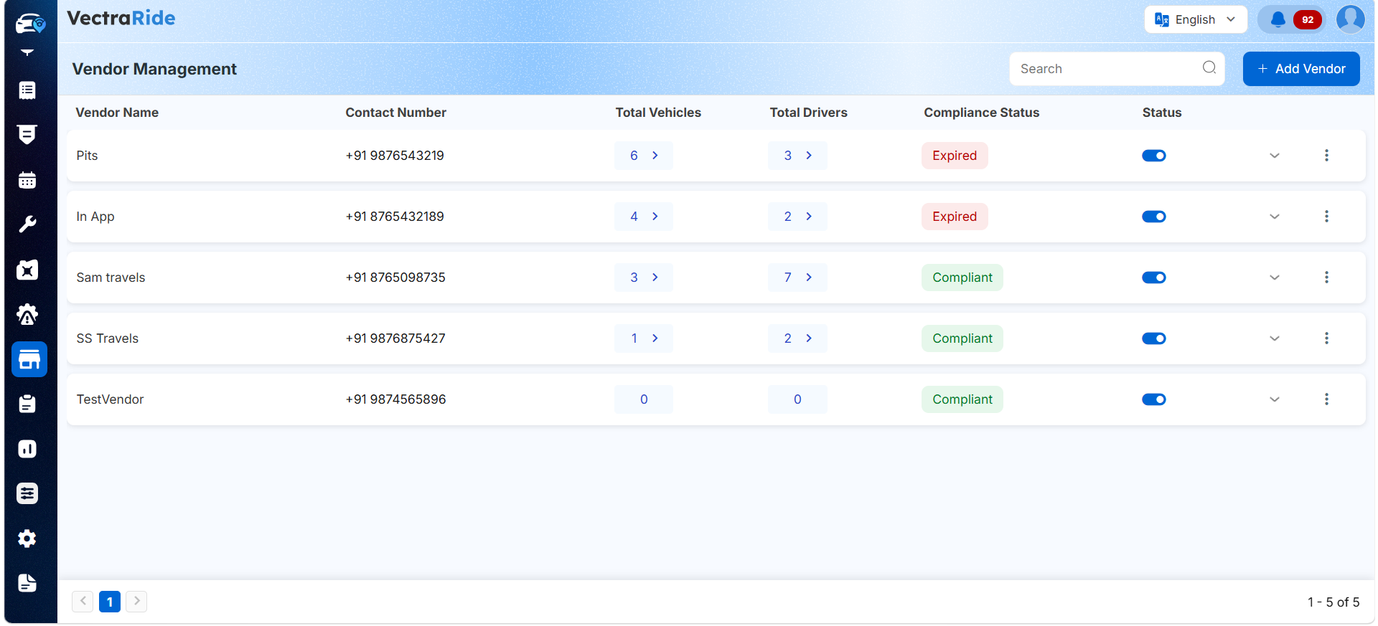Open the English language dropdown
1378x626 pixels.
pos(1196,19)
